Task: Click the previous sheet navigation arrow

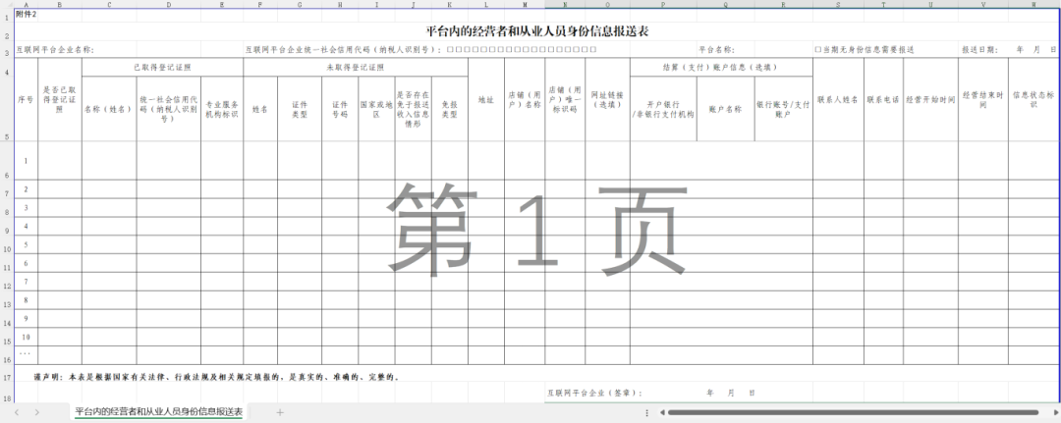Action: [17, 412]
